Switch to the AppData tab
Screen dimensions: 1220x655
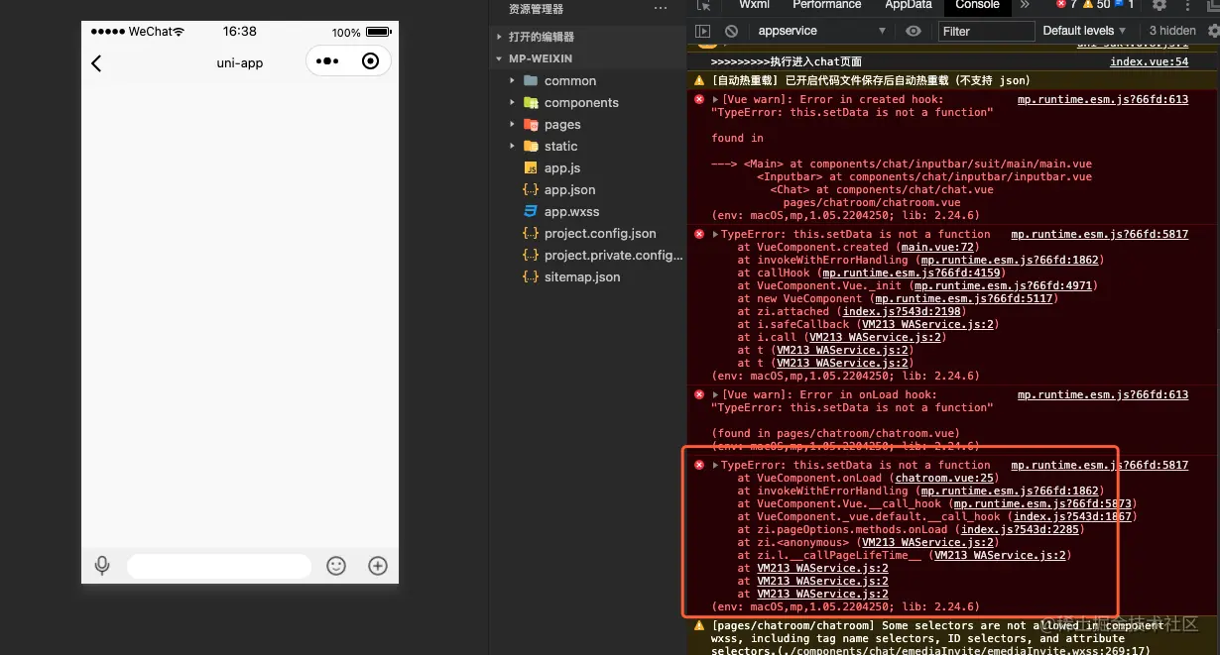pyautogui.click(x=908, y=5)
